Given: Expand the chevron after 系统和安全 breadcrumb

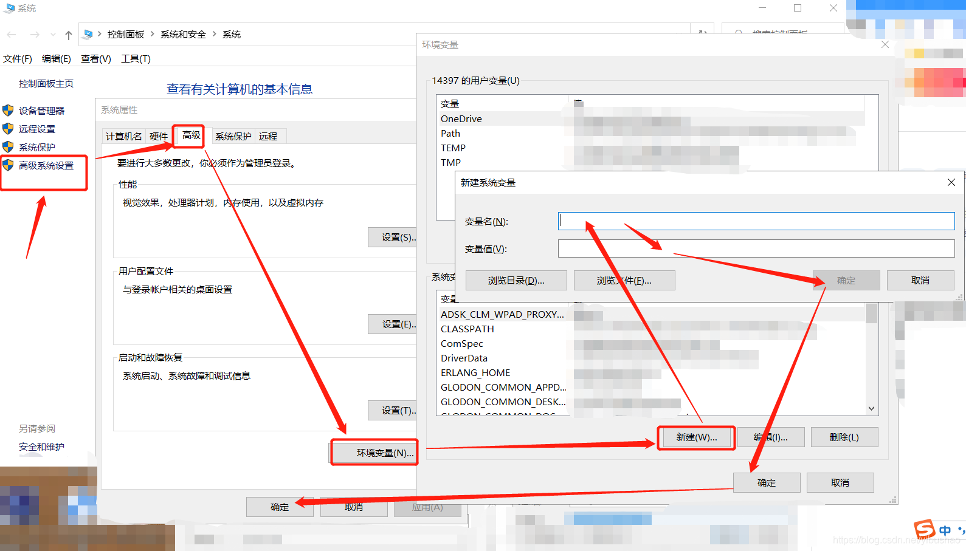Looking at the screenshot, I should point(215,34).
